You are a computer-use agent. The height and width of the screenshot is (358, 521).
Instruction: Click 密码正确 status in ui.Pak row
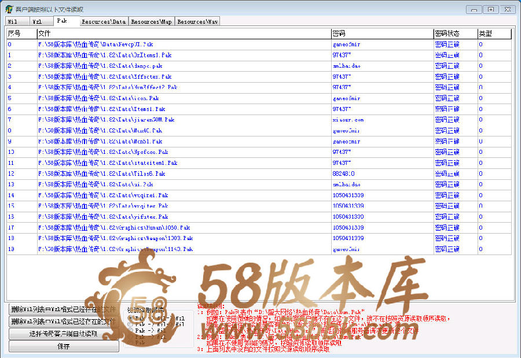tap(447, 184)
